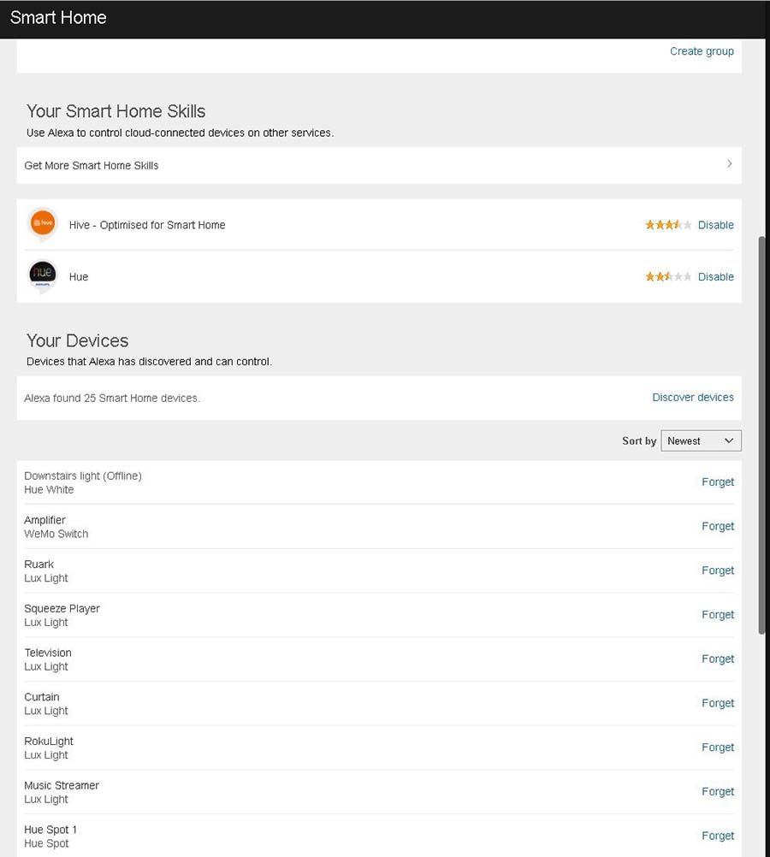Forget the Curtain device
The width and height of the screenshot is (770, 857).
718,703
